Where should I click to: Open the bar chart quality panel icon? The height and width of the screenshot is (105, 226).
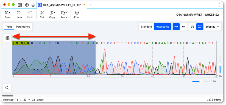[x=7, y=38]
